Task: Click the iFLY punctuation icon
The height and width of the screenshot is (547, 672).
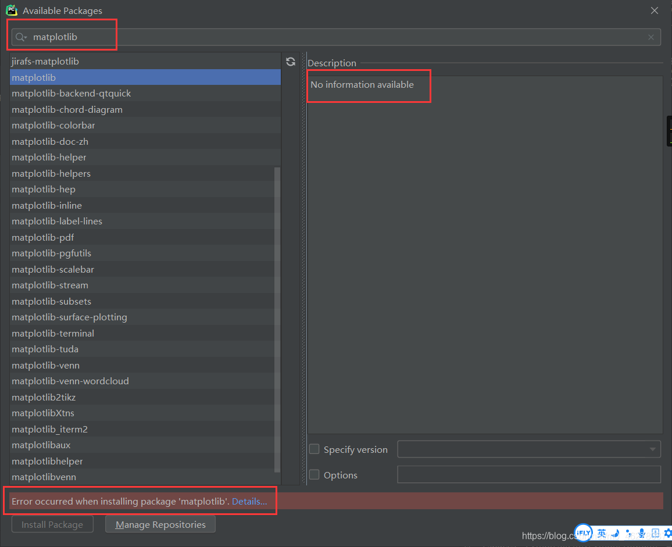Action: point(629,534)
